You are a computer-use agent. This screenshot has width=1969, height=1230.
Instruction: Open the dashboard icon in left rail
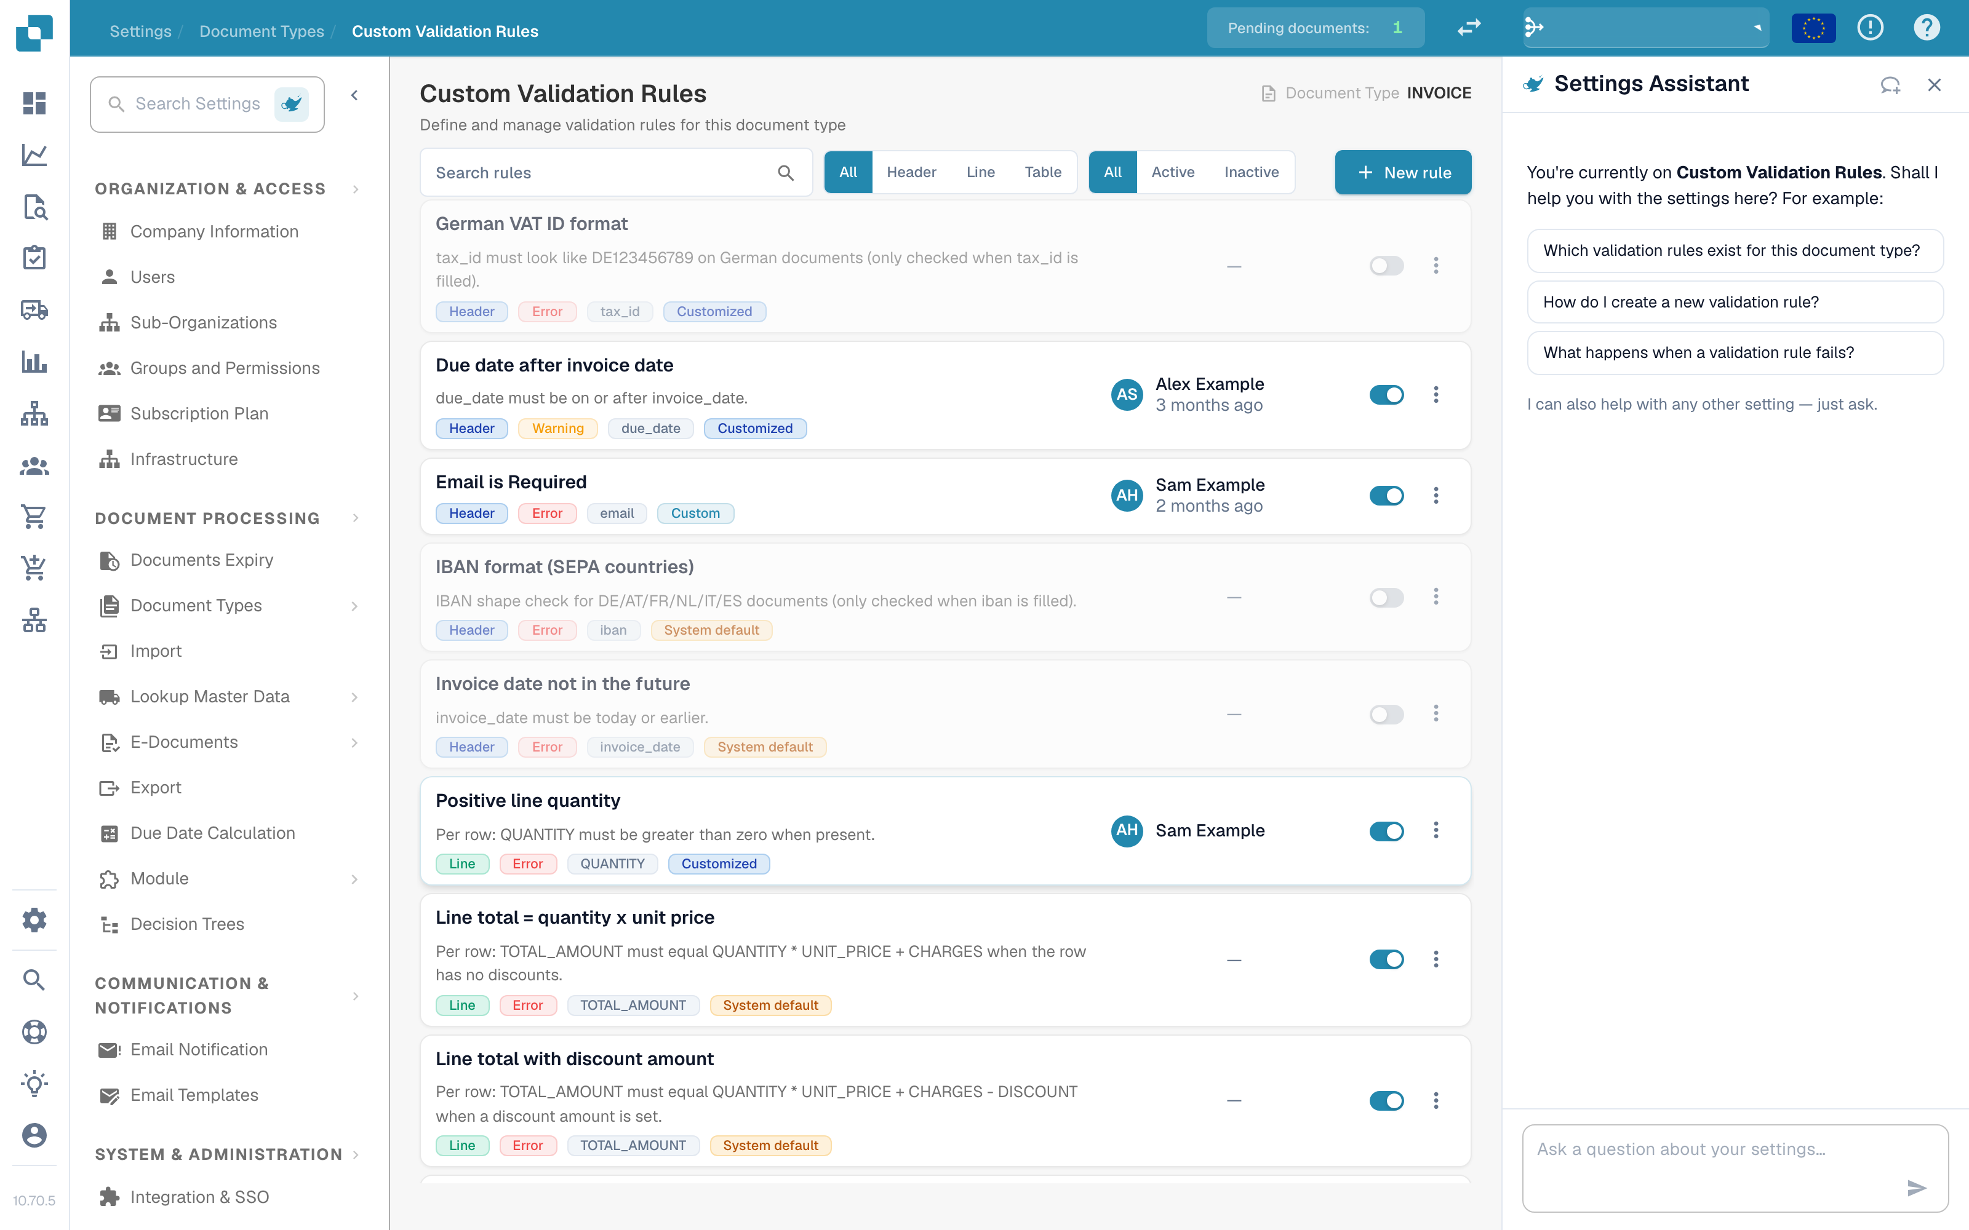tap(34, 103)
